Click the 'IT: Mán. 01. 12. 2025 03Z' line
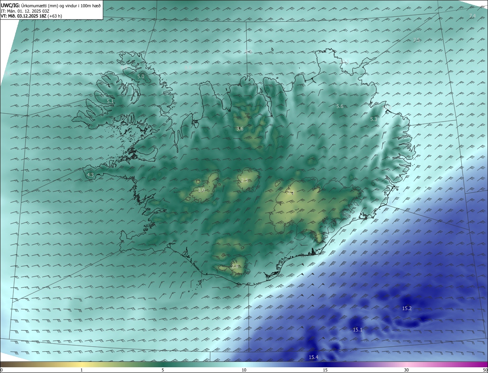This screenshot has width=488, height=373. 25,11
